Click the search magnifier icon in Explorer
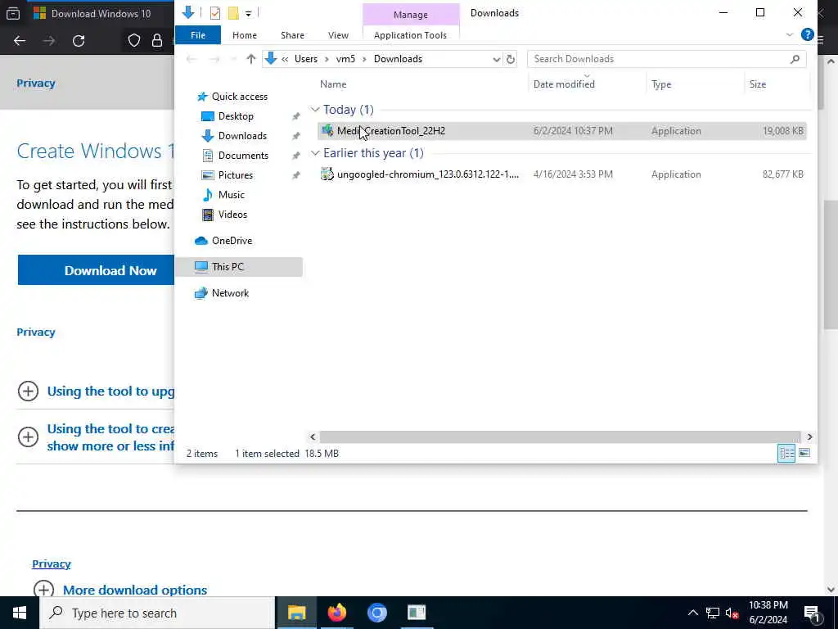Viewport: 838px width, 629px height. 795,59
